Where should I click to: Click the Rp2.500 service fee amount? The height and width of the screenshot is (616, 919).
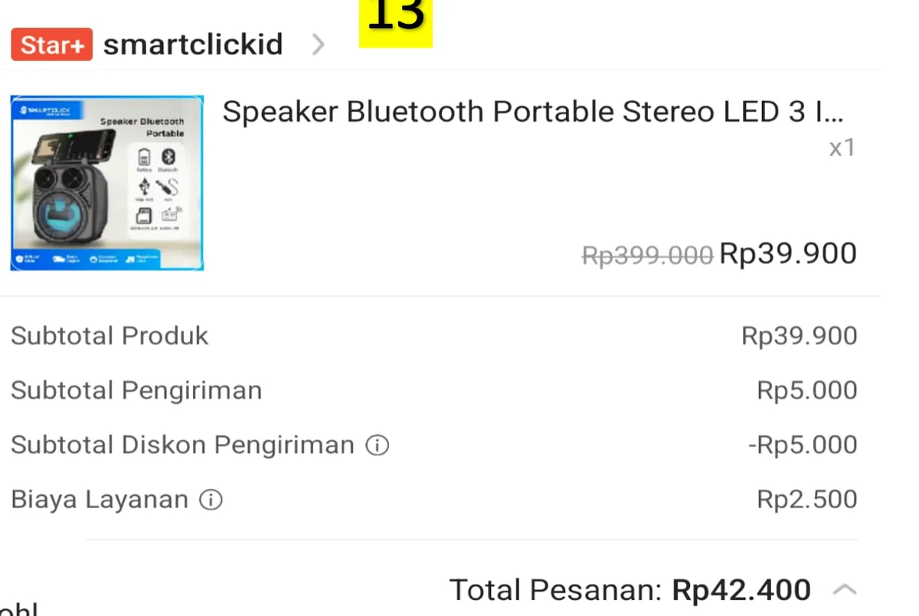coord(806,500)
